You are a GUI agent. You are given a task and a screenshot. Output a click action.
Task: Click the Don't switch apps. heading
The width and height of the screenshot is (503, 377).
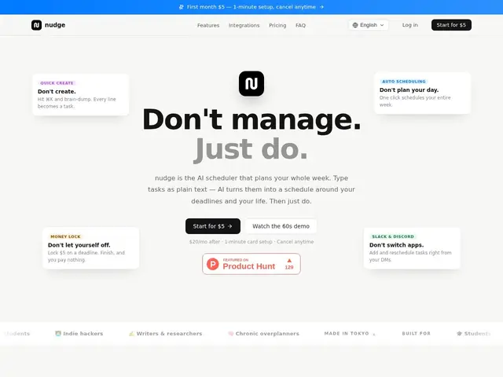pos(396,245)
